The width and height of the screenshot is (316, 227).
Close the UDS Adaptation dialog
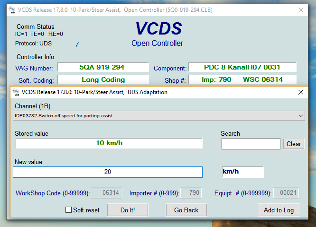click(x=300, y=92)
